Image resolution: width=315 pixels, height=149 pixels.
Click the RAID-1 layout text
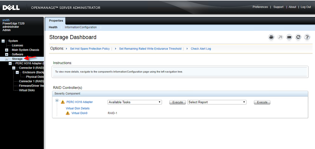coord(113,113)
